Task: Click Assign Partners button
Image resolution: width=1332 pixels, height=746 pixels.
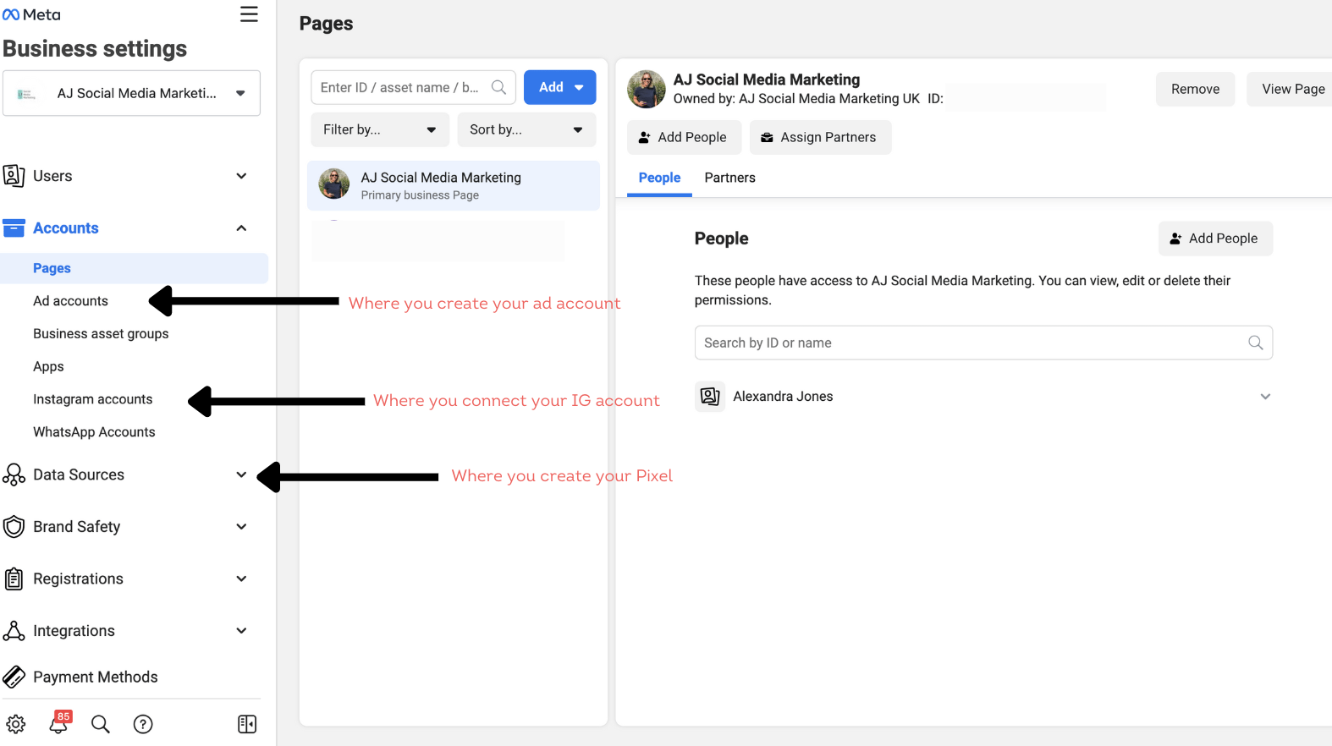Action: [820, 137]
